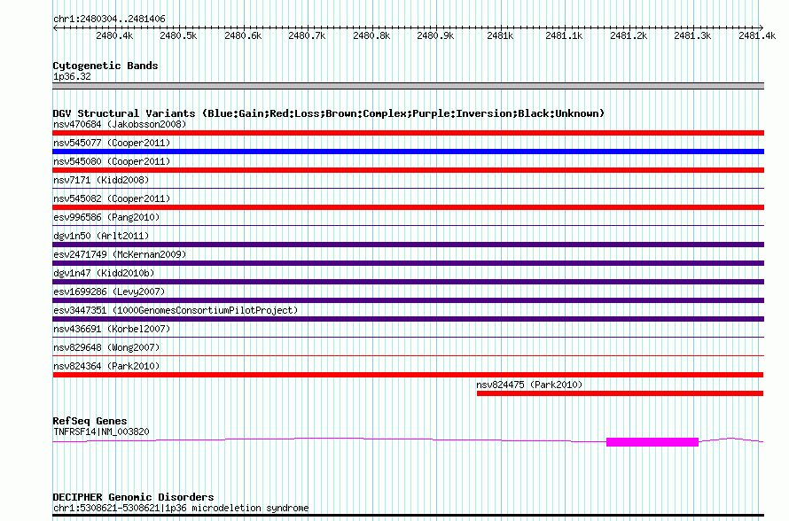Open the RefSeq Genes track title
The image size is (789, 521).
tap(90, 421)
